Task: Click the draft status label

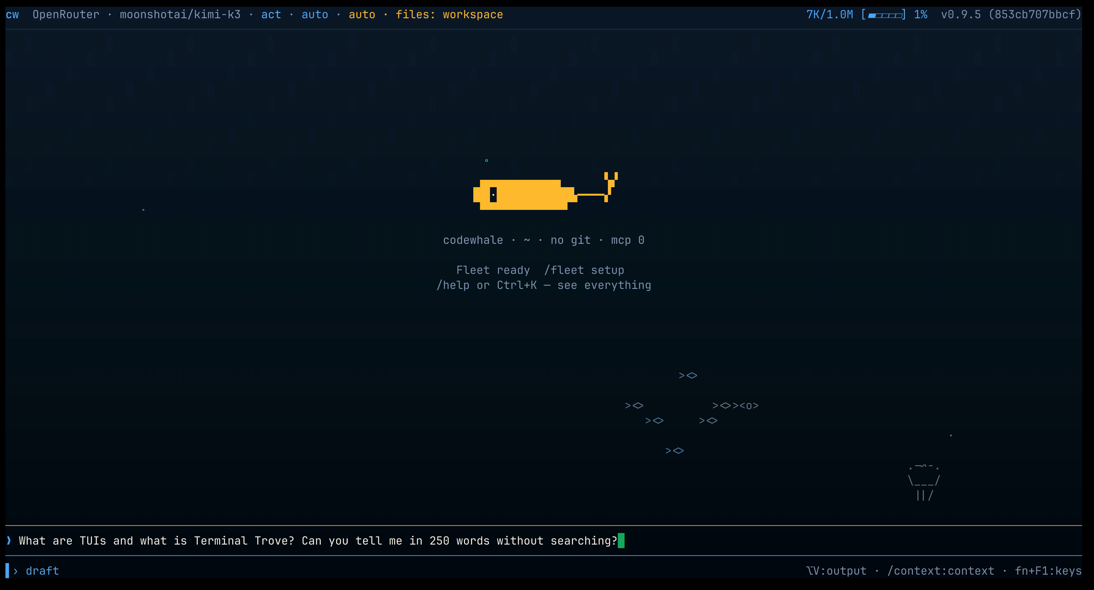Action: pyautogui.click(x=43, y=571)
